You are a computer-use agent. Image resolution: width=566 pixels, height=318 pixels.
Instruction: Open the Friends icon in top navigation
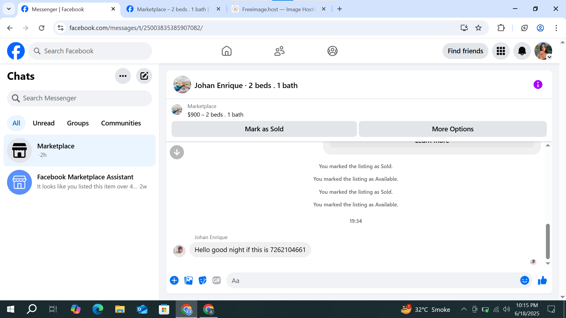point(279,51)
